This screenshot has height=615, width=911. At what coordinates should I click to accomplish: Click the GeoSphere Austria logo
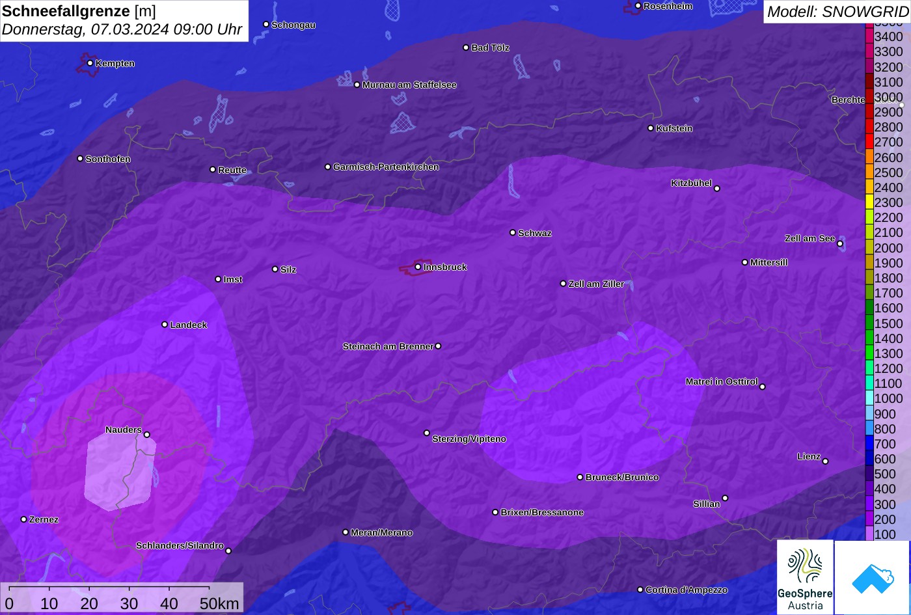point(805,577)
